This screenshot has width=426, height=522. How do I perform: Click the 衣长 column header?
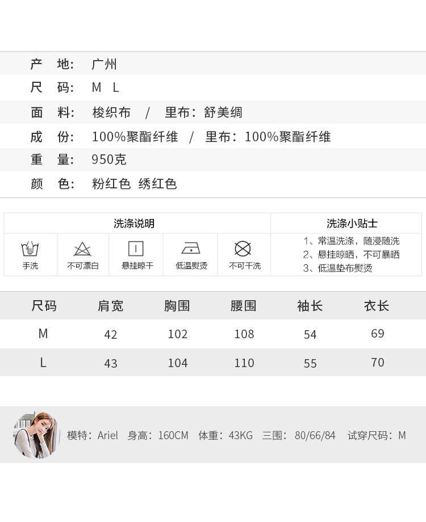coord(377,306)
